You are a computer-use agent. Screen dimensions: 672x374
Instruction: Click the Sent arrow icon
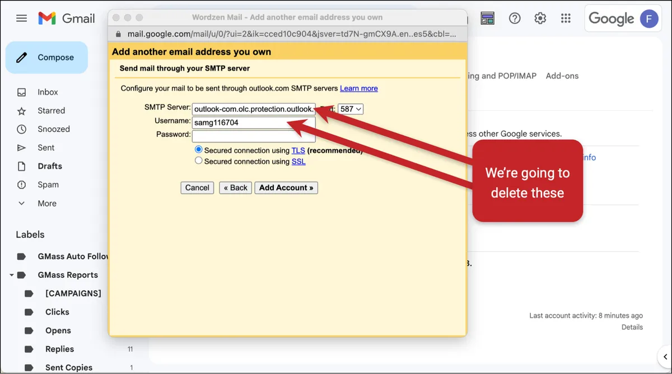21,148
